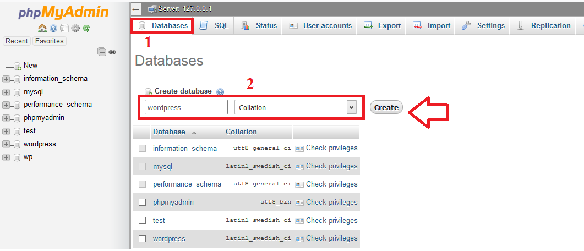
Task: Click the collapse-all minus icon in sidebar
Action: [x=102, y=52]
